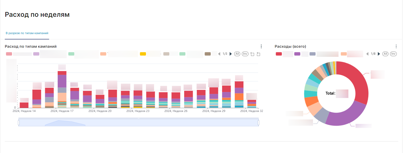Click the tallest bar at Неделя 17
The image size is (403, 153).
coord(62,89)
